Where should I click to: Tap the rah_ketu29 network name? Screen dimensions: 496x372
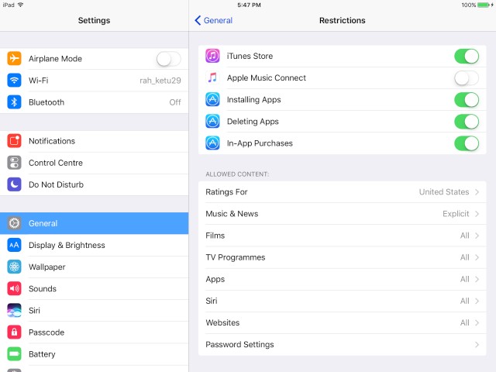point(160,81)
